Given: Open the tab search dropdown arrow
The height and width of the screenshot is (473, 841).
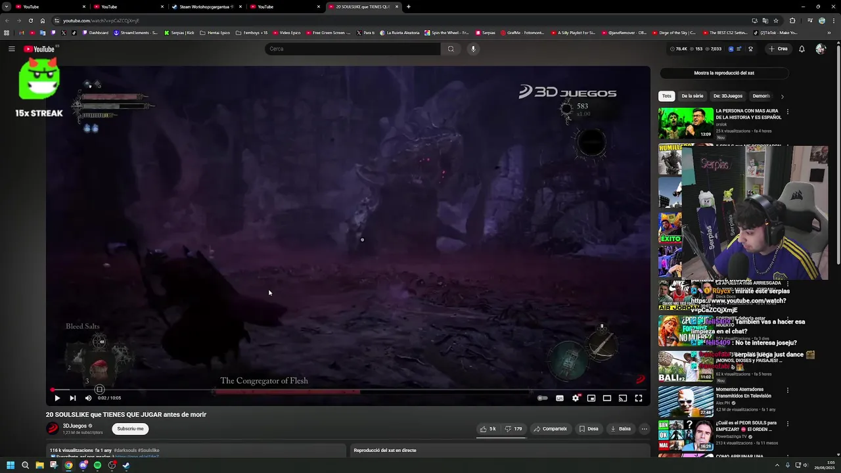Looking at the screenshot, I should tap(7, 7).
